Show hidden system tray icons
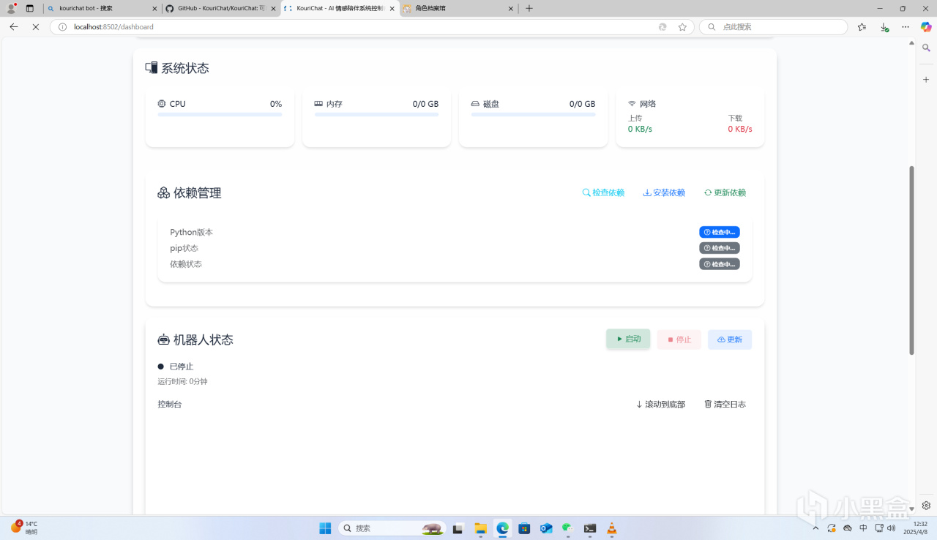This screenshot has height=540, width=937. tap(815, 528)
